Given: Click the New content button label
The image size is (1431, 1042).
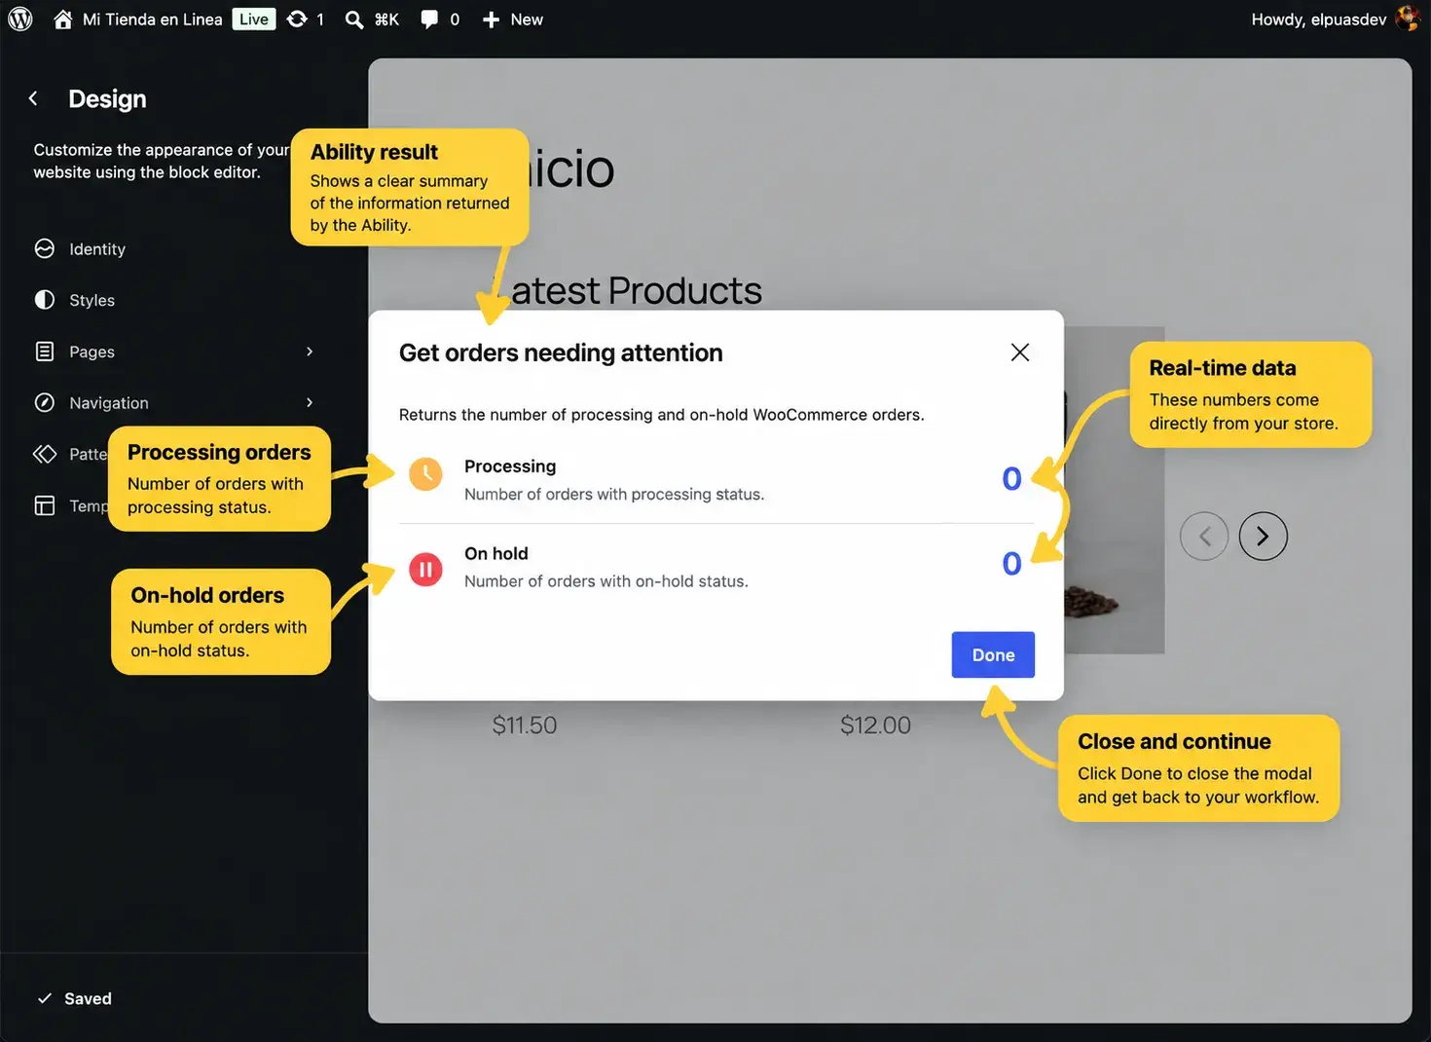Looking at the screenshot, I should pyautogui.click(x=527, y=19).
